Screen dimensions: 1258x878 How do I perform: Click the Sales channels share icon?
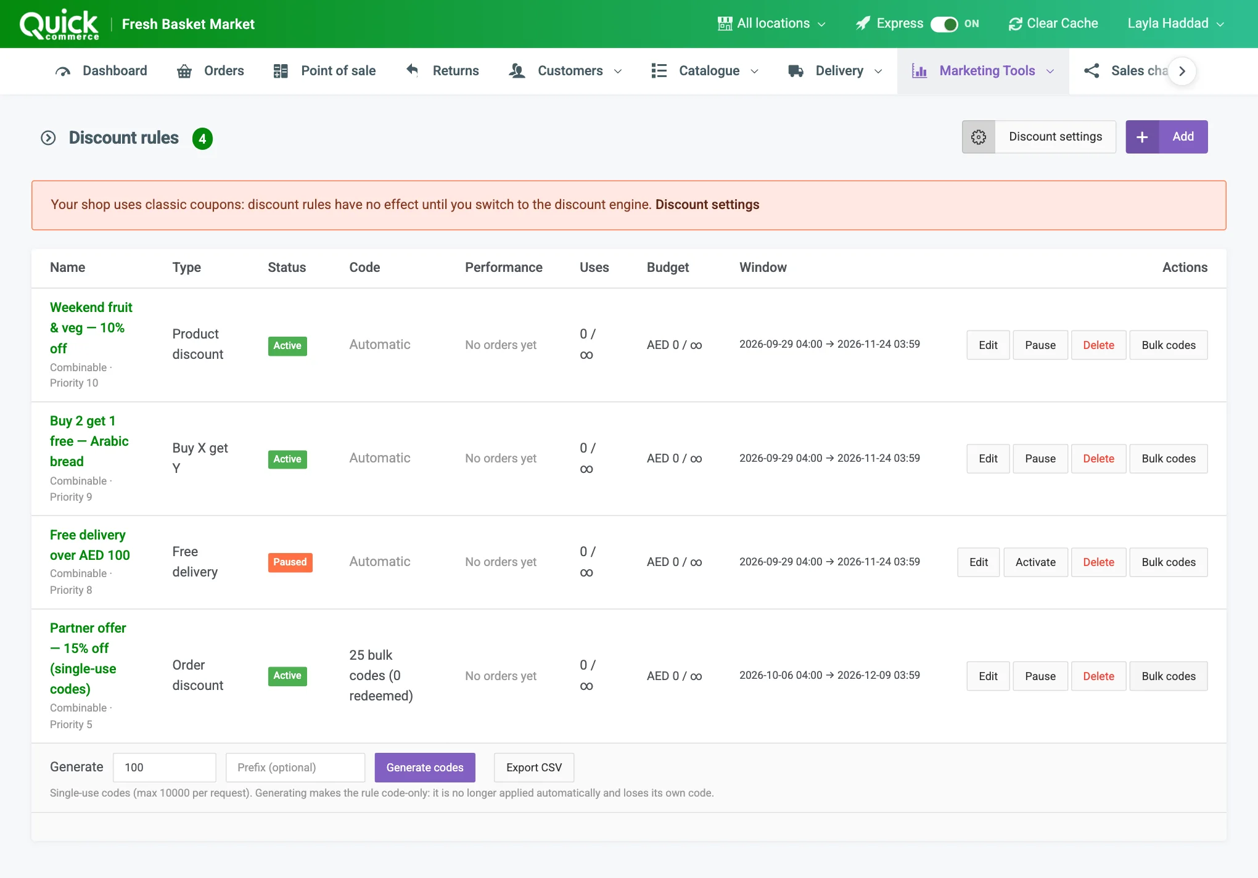(1091, 71)
